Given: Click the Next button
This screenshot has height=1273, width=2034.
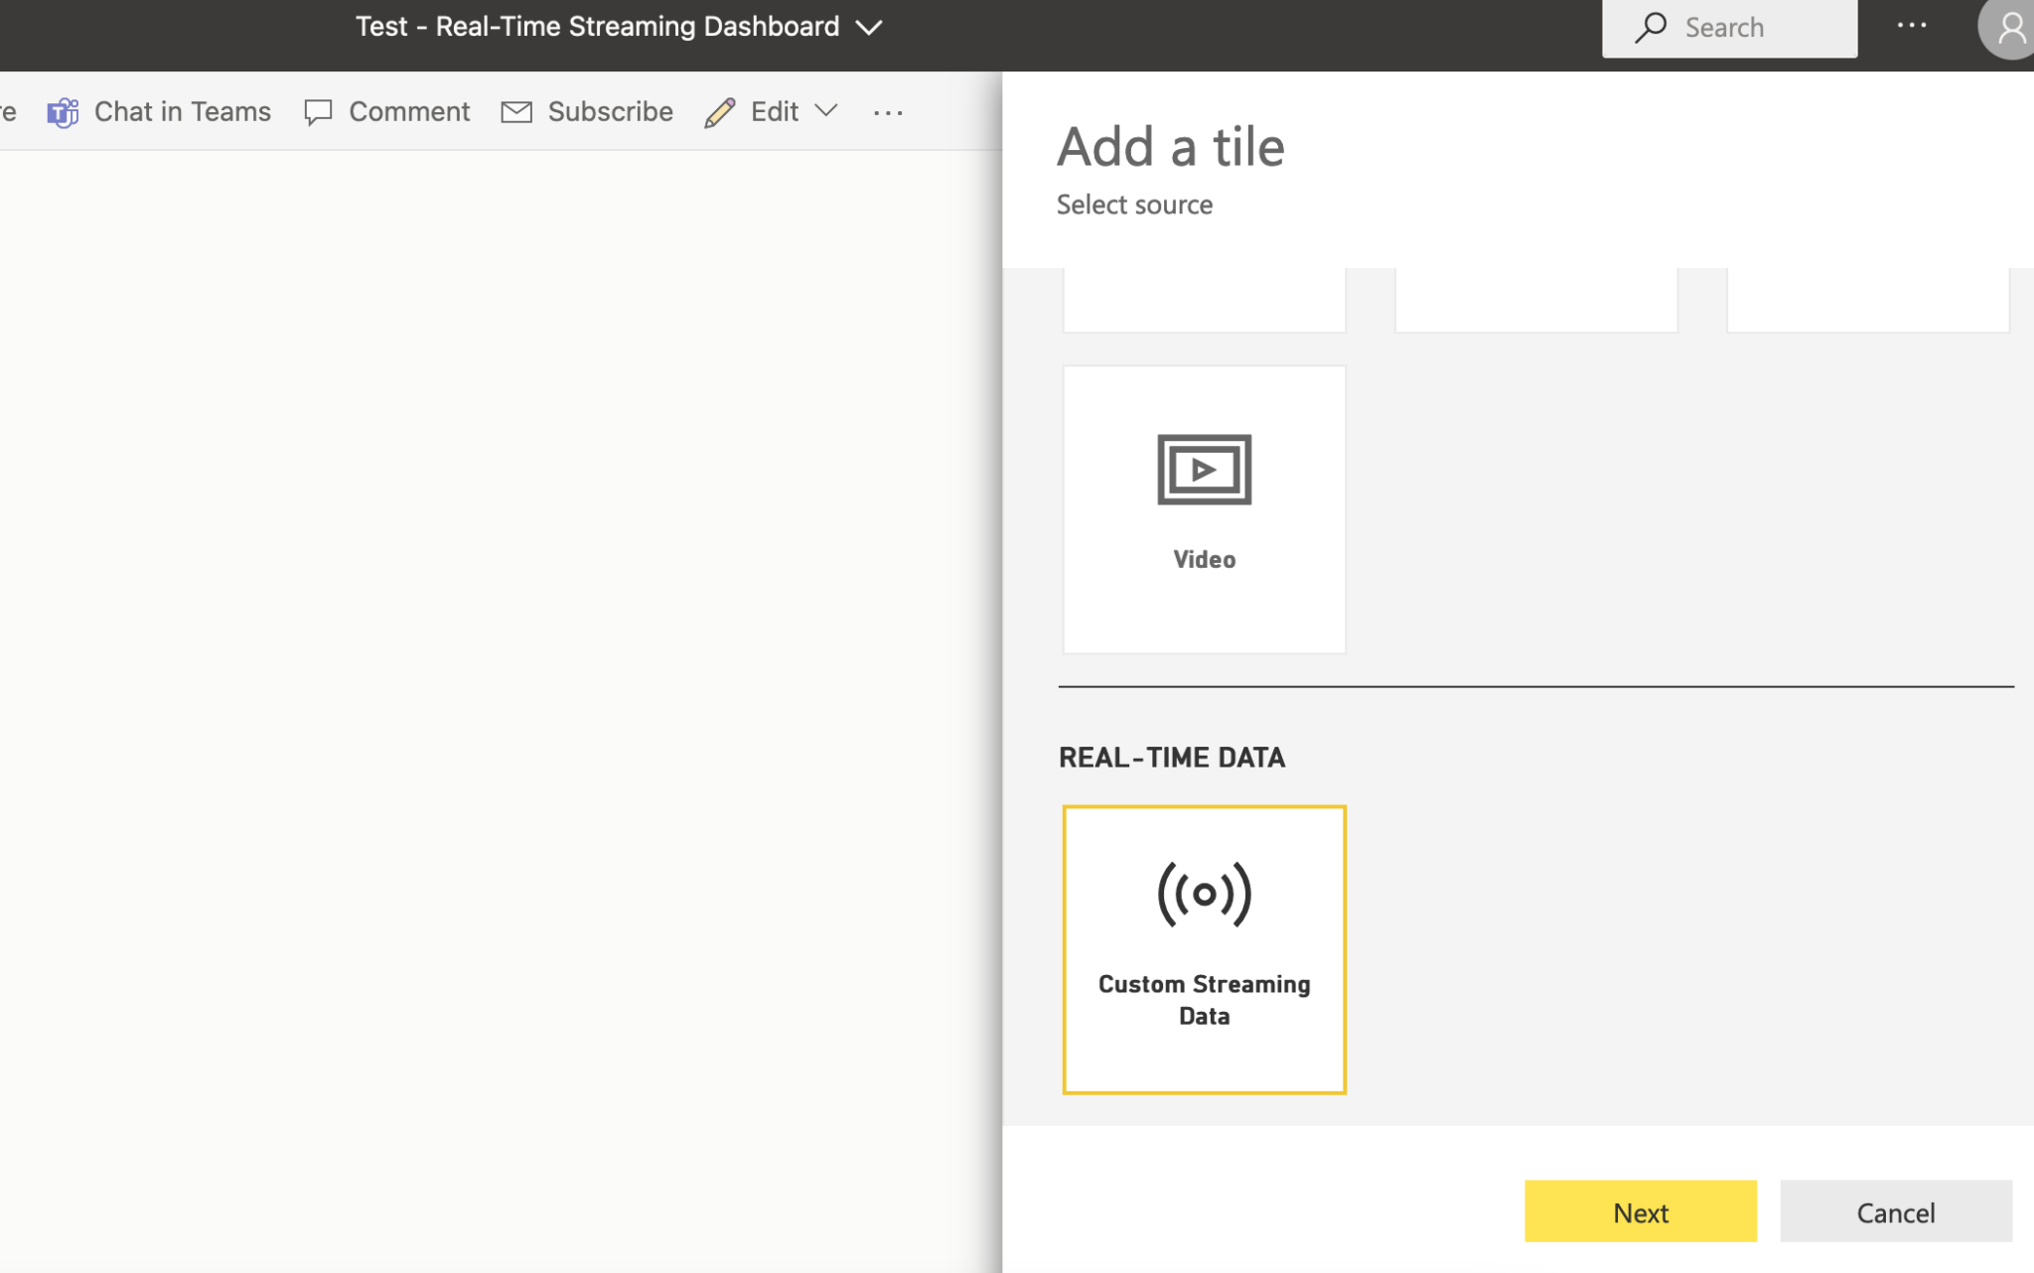Looking at the screenshot, I should (x=1639, y=1211).
